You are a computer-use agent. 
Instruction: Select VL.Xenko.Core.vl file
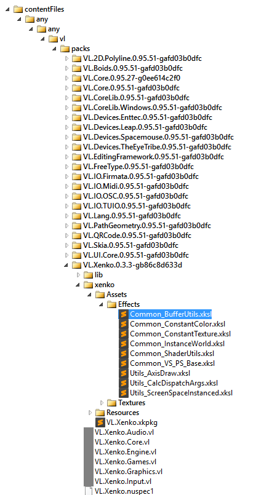(122, 442)
